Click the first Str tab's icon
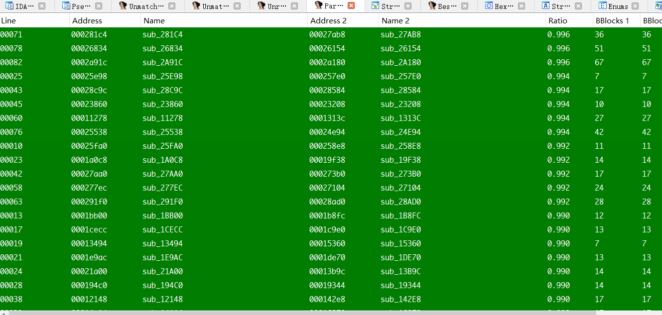Image resolution: width=662 pixels, height=315 pixels. coord(375,6)
